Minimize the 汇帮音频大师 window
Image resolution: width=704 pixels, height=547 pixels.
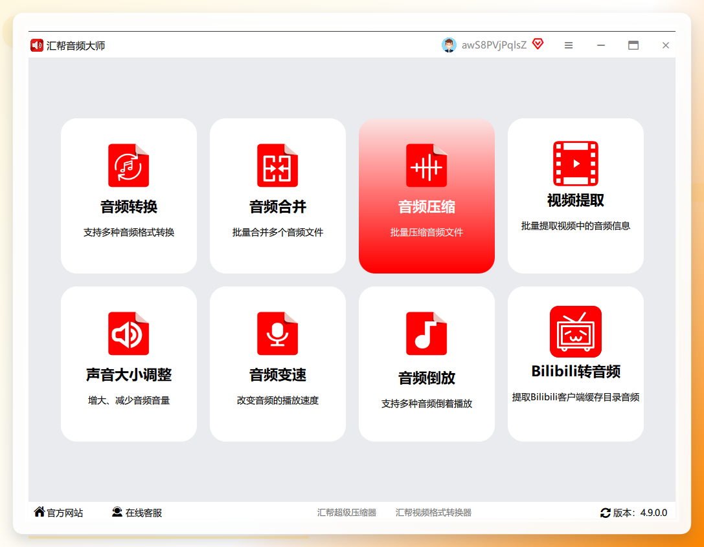click(x=601, y=45)
